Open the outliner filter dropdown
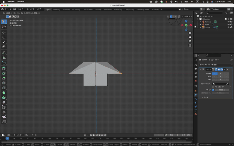 (x=227, y=13)
